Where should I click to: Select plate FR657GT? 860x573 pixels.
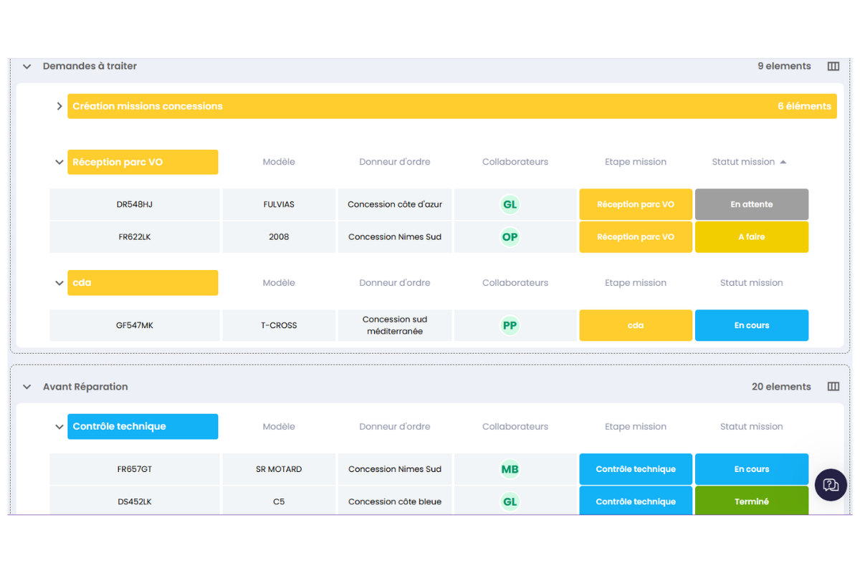click(x=135, y=469)
